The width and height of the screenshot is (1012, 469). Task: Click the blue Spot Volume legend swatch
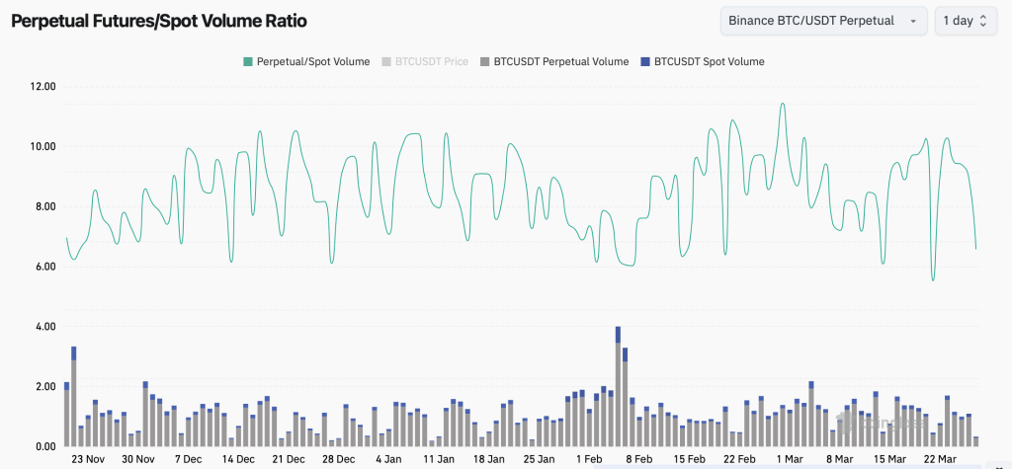click(644, 61)
